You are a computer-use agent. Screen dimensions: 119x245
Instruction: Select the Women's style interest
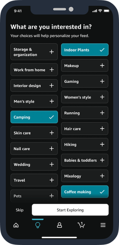[85, 97]
